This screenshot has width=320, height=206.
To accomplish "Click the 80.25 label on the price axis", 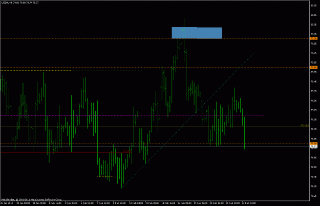I will [x=313, y=6].
